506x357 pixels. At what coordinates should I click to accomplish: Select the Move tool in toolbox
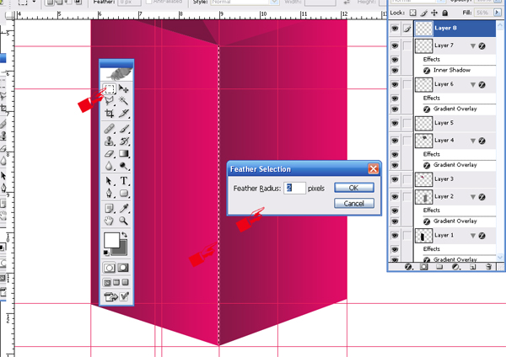(x=124, y=88)
